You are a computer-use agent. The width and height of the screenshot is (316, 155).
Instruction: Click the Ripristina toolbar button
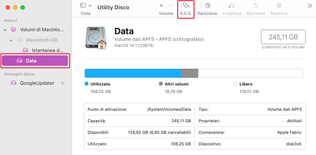click(x=256, y=10)
